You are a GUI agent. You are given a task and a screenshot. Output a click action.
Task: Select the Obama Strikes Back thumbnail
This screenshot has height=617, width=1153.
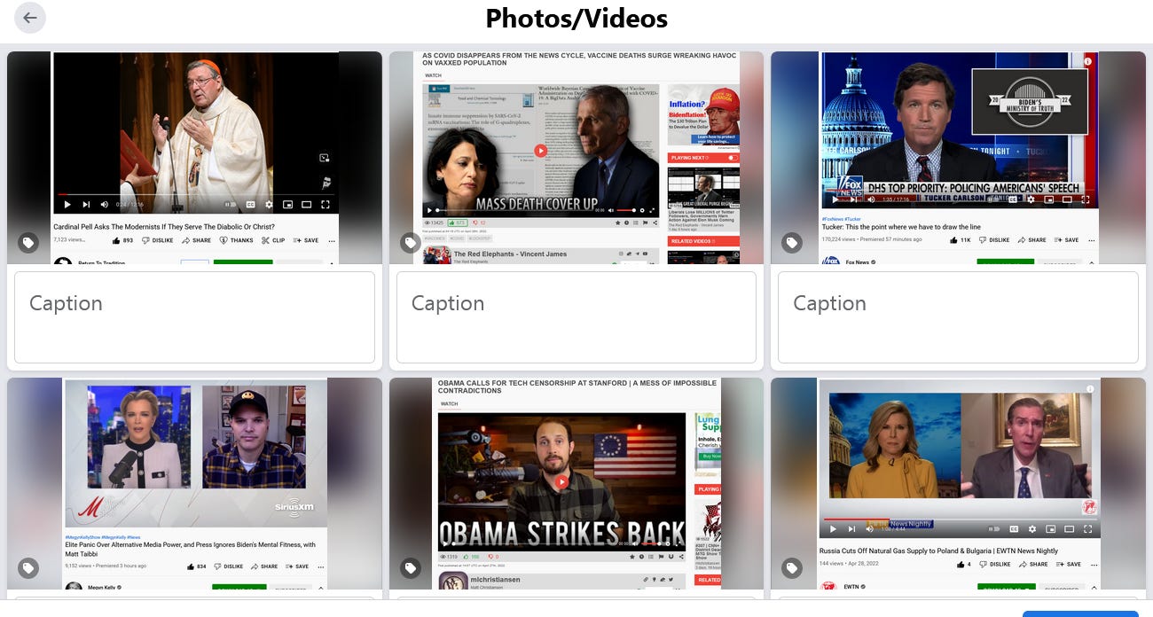(576, 484)
